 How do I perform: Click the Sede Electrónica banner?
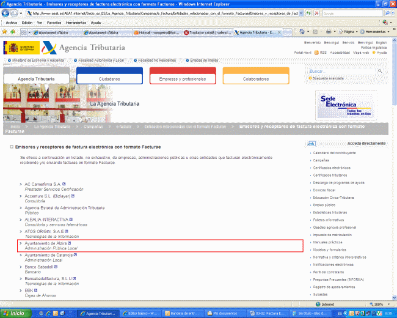(x=346, y=105)
